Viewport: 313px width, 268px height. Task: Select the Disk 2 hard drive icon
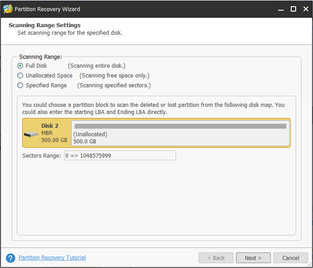31,134
